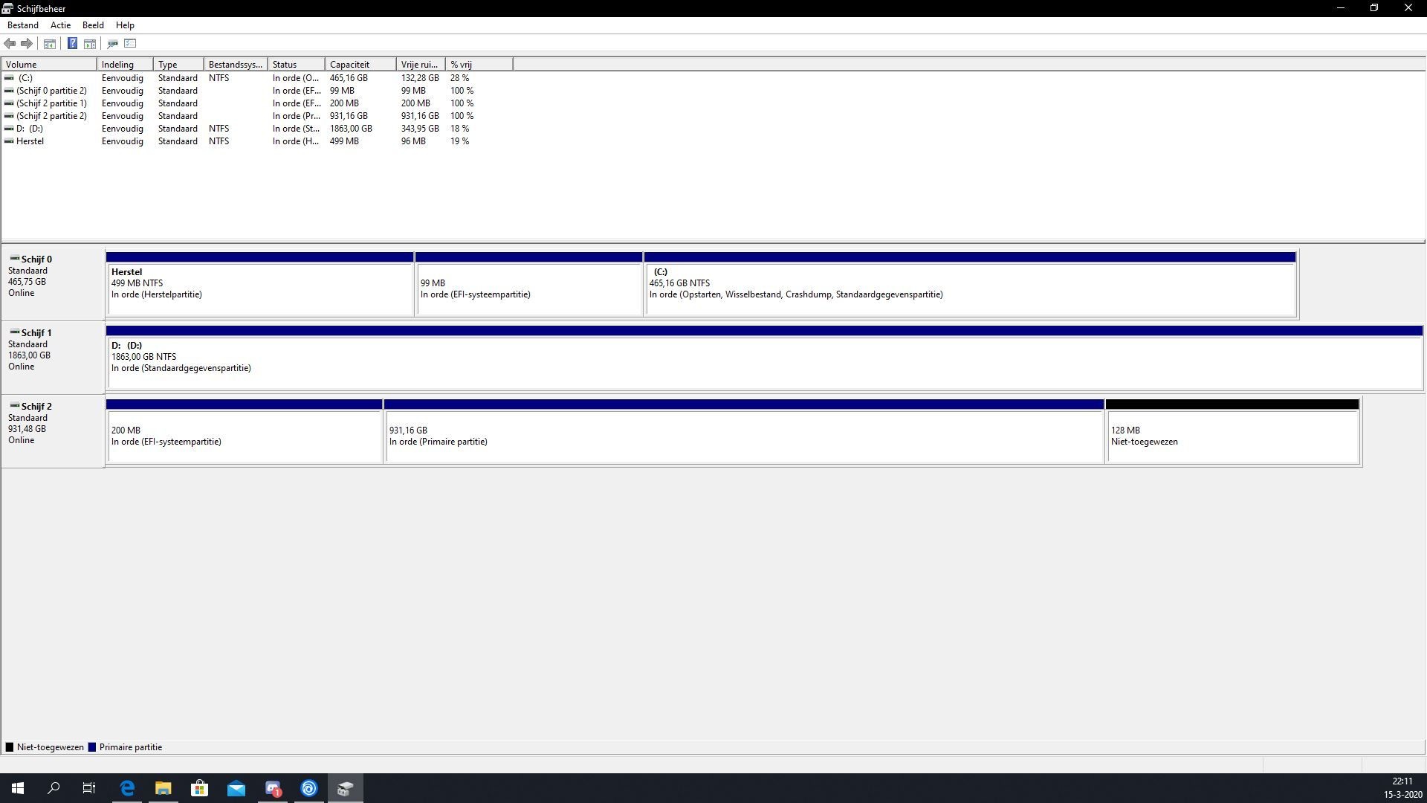Open the Bestand menu
The image size is (1427, 803).
22,25
